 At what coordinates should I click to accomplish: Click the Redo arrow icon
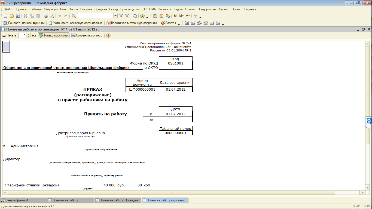(66, 16)
